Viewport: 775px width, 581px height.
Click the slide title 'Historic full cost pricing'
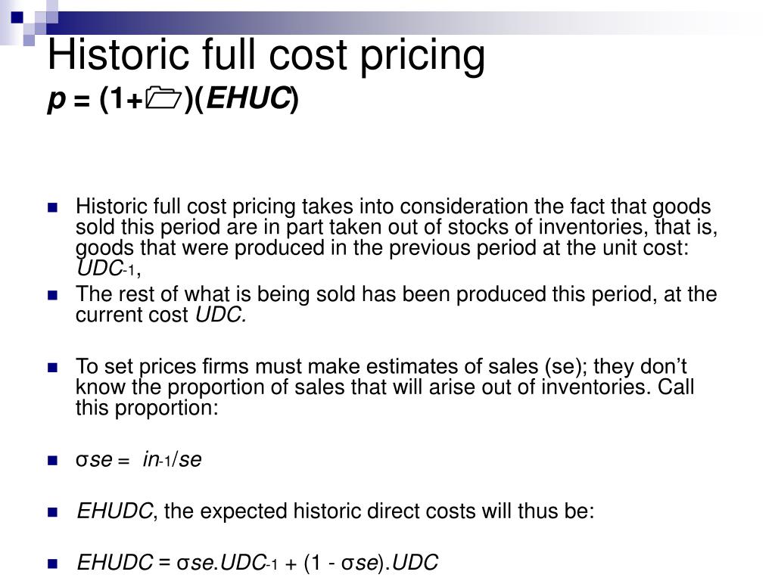tap(266, 55)
